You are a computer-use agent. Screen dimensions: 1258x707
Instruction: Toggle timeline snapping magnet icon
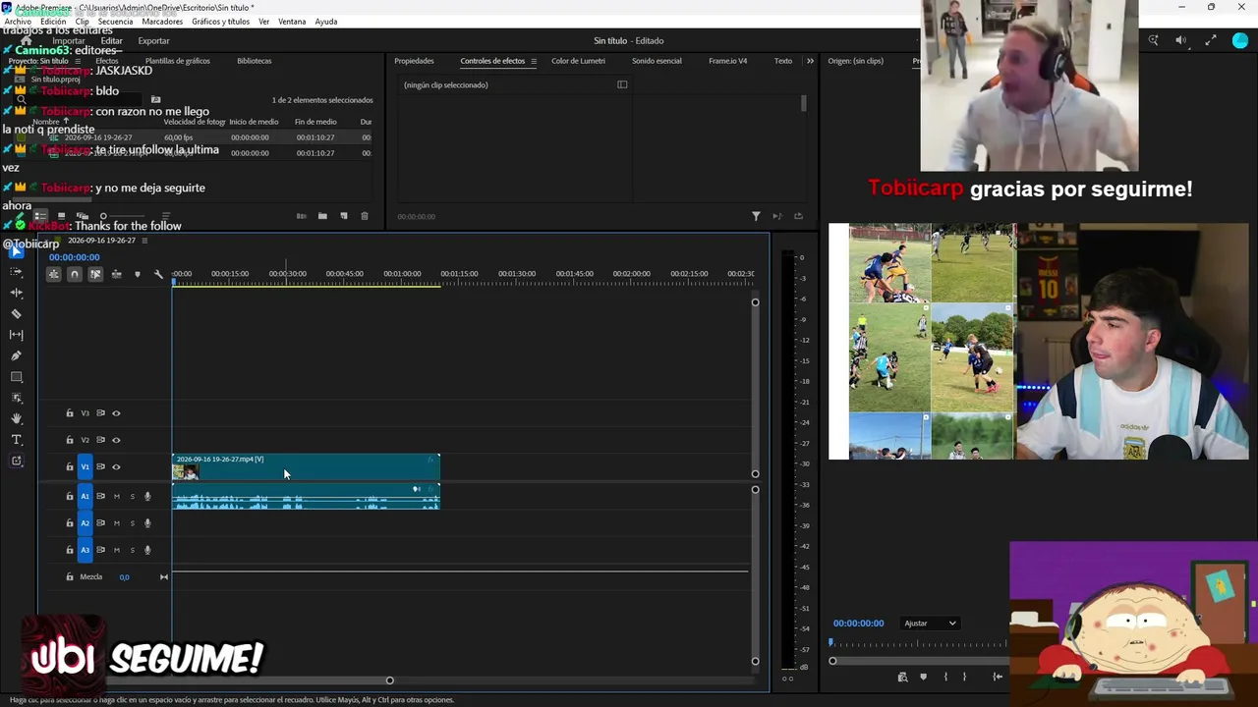pos(75,274)
